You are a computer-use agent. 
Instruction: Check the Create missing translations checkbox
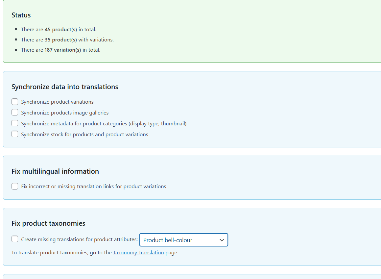click(15, 239)
